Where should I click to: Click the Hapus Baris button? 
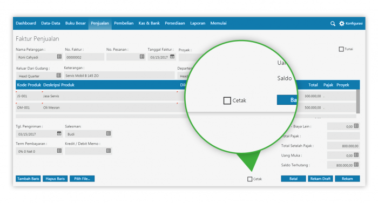(55, 179)
